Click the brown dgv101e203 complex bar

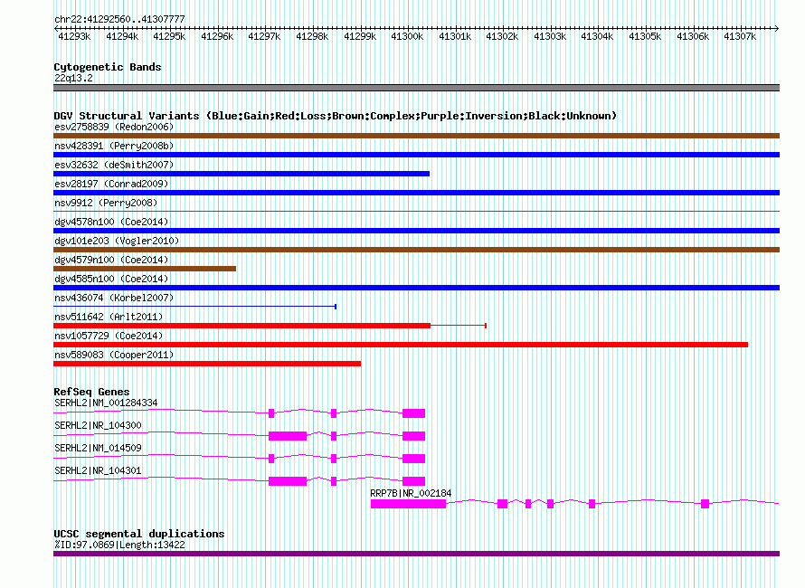(416, 250)
